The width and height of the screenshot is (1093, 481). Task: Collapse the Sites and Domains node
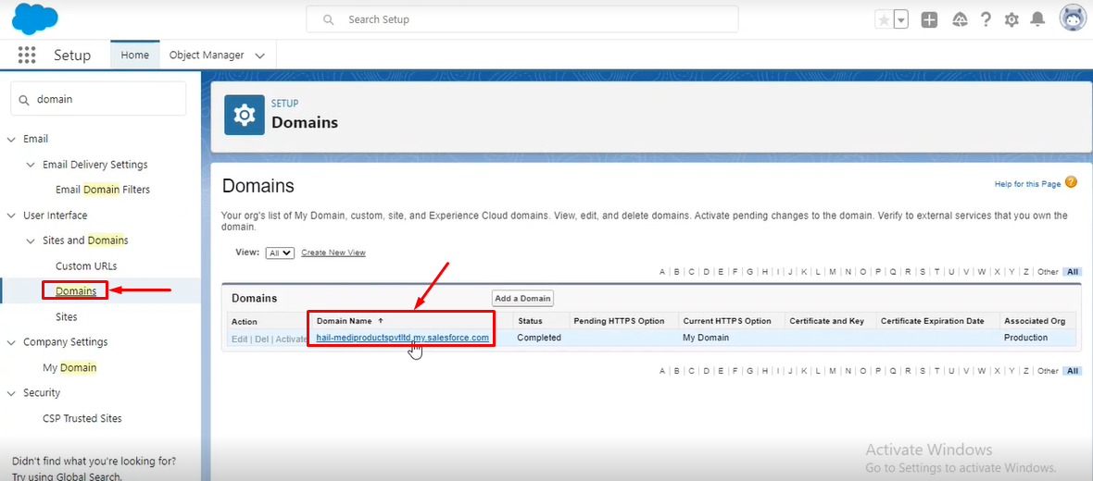pyautogui.click(x=30, y=240)
